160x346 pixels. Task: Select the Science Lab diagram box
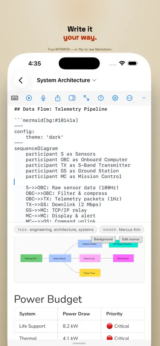(90, 258)
